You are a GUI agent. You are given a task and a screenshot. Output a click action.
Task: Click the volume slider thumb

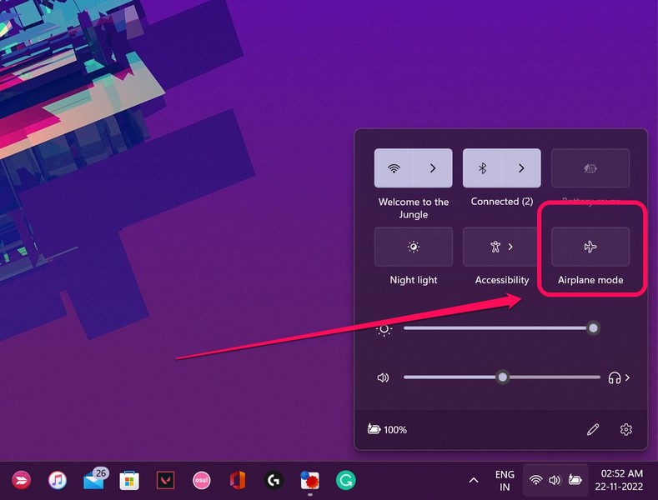(502, 377)
